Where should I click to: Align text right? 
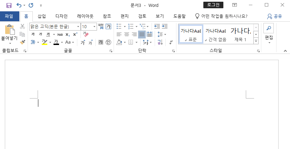click(x=134, y=34)
